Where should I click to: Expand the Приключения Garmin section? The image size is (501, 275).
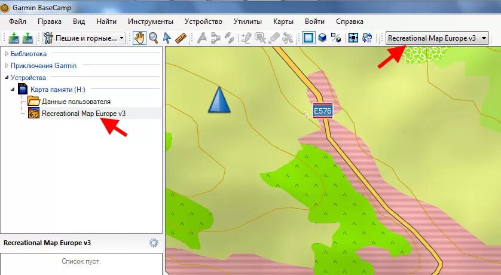7,66
